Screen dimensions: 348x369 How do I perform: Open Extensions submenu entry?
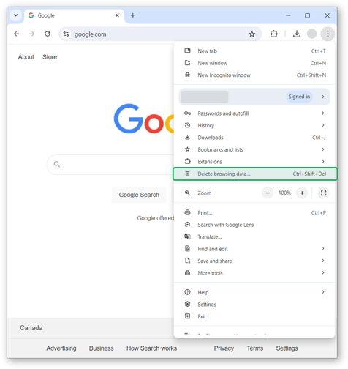click(254, 162)
